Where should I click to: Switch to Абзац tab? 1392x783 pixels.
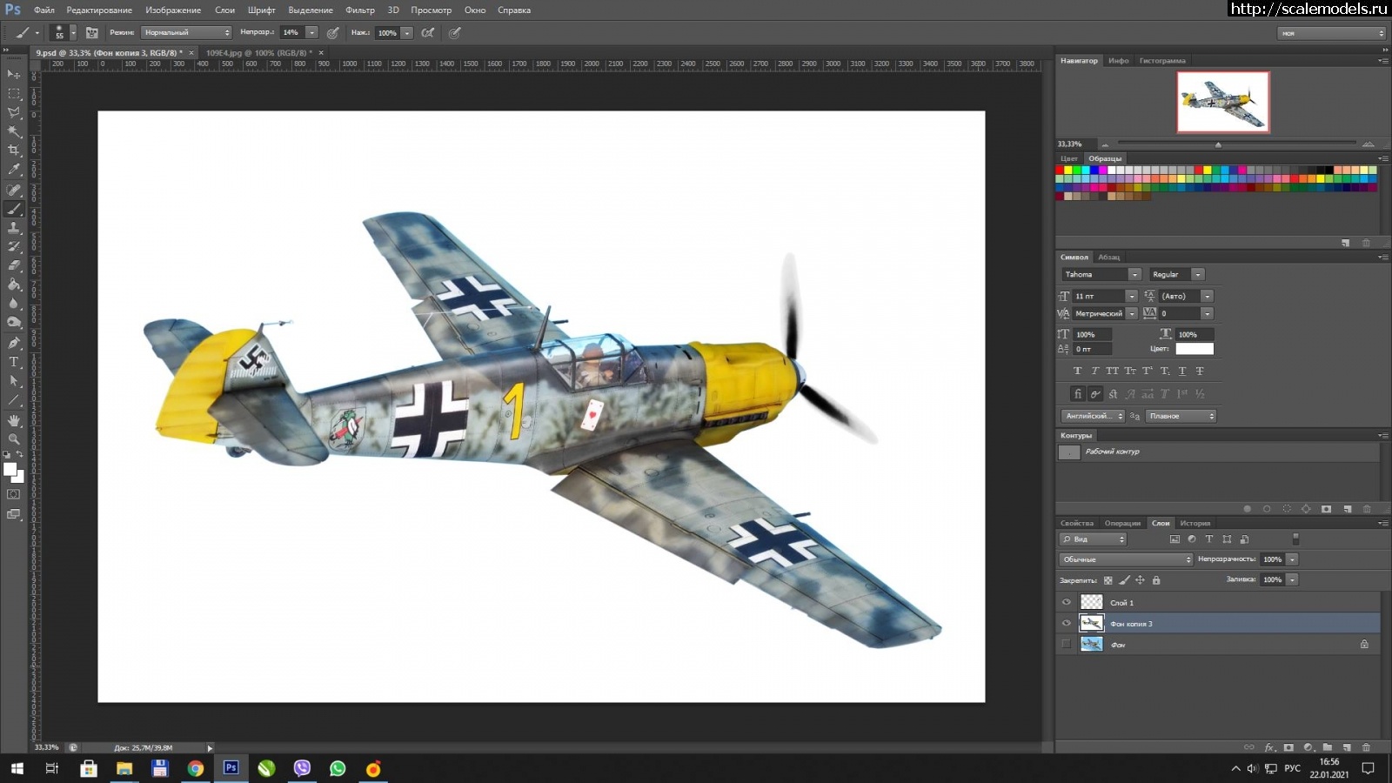(1108, 257)
